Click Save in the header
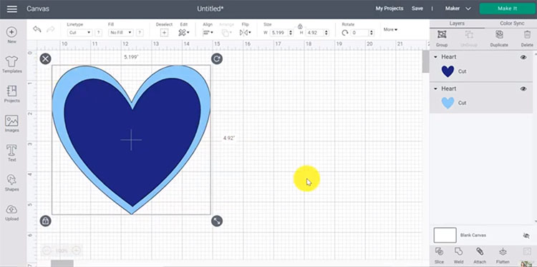Image resolution: width=537 pixels, height=267 pixels. 417,9
